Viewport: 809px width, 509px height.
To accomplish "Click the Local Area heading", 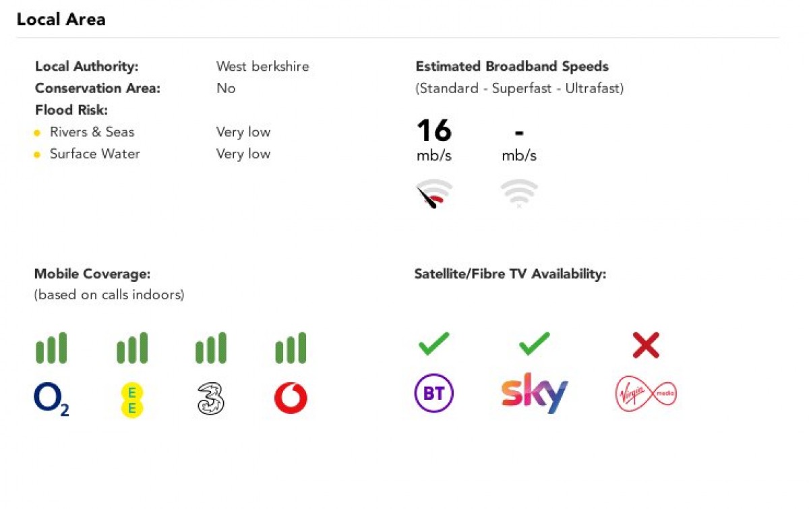I will (x=61, y=20).
